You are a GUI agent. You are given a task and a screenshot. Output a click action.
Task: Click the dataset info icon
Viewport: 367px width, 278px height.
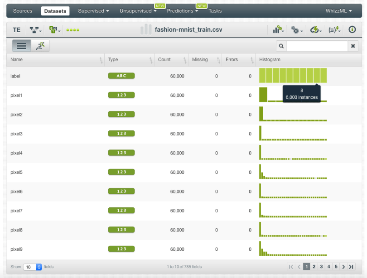tap(352, 30)
